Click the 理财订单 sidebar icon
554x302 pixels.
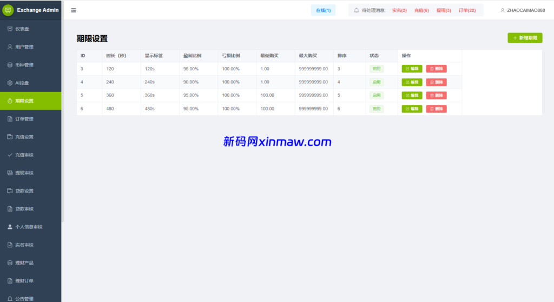(x=10, y=281)
